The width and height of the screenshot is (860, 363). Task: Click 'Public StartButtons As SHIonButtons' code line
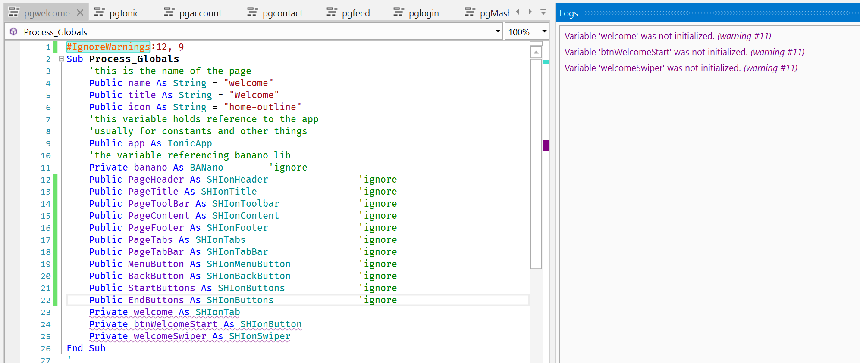tap(187, 288)
